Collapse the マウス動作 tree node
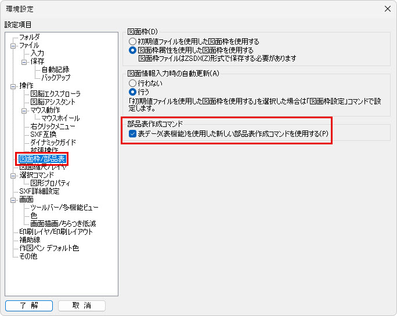 (x=24, y=110)
